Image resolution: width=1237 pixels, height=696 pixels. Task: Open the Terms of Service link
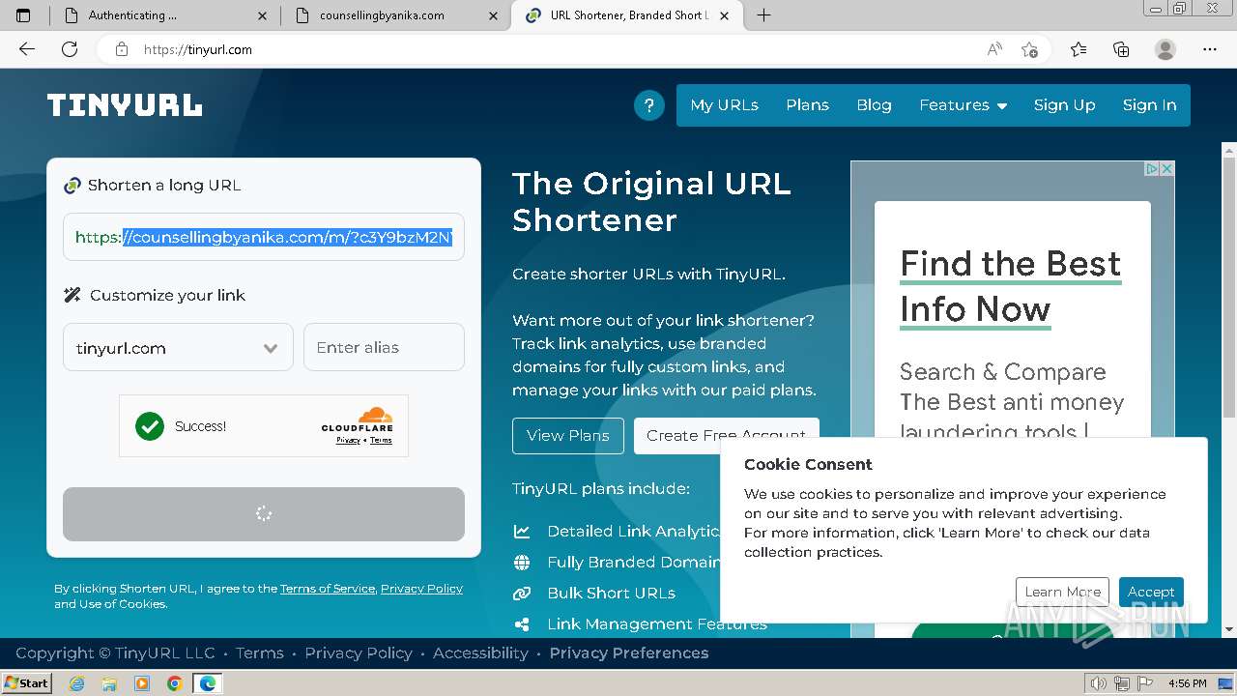coord(327,589)
